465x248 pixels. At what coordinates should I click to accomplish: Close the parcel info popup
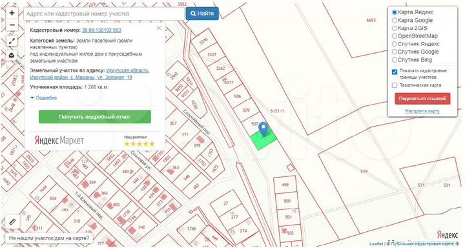(159, 28)
